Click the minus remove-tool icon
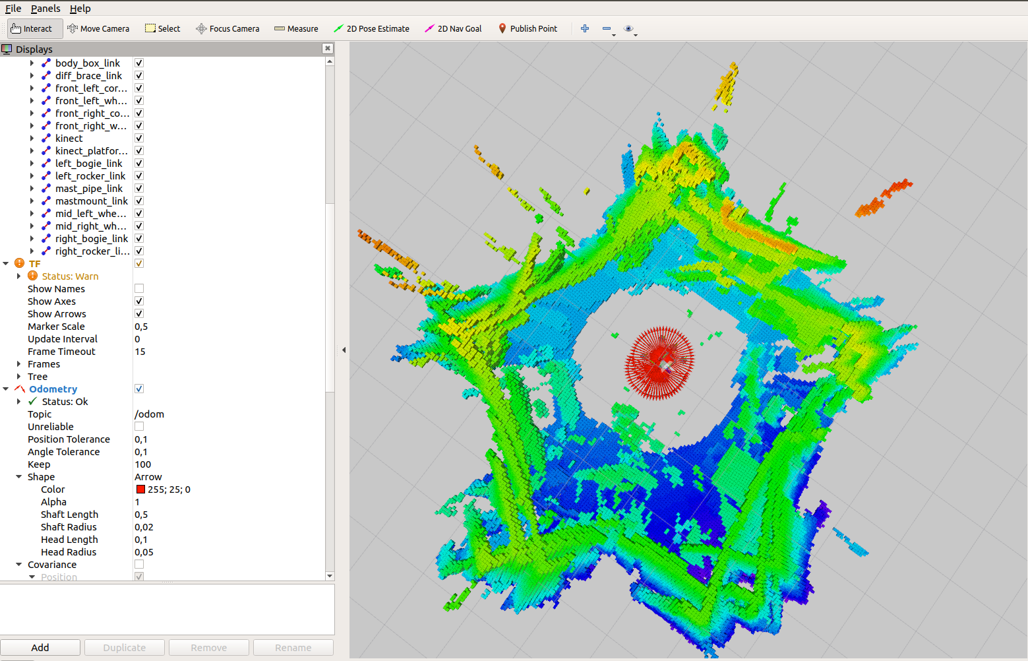This screenshot has width=1028, height=661. pos(607,28)
